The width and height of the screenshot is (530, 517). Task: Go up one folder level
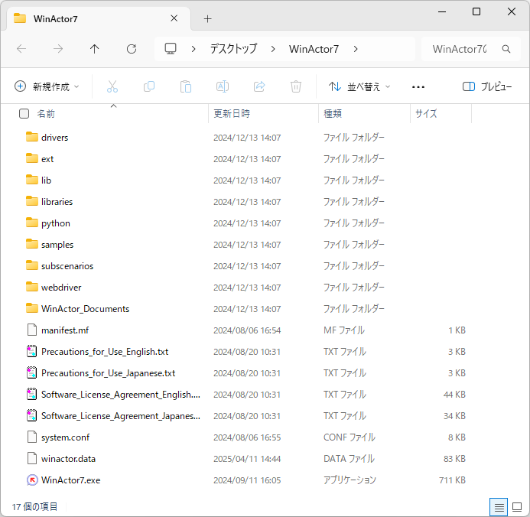(95, 49)
